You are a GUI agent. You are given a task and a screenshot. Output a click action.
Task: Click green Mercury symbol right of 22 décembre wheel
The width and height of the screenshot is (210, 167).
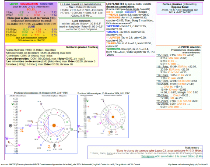(72, 129)
